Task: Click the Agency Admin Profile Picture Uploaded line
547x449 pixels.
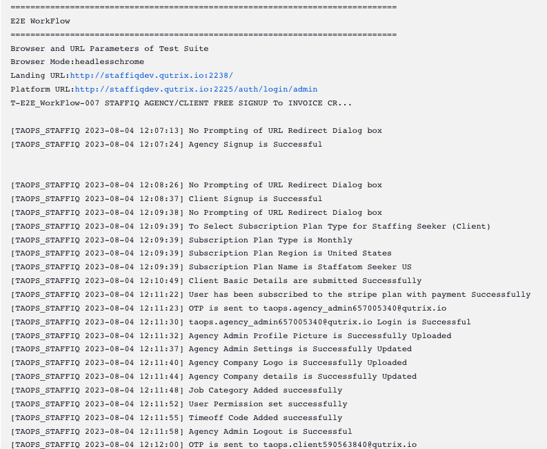Action: point(230,336)
